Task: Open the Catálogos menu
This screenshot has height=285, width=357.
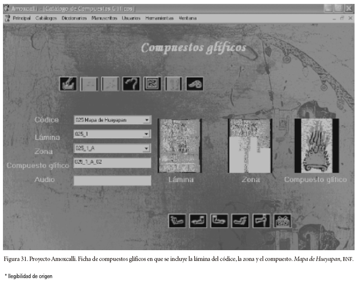Action: (x=46, y=18)
